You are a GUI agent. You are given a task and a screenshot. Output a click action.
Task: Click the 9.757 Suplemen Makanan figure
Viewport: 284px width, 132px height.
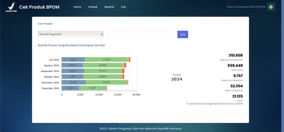coord(238,76)
